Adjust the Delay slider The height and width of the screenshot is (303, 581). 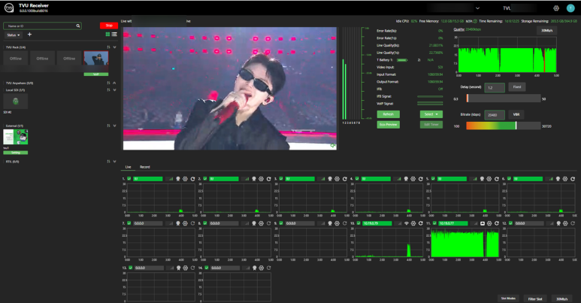pyautogui.click(x=504, y=98)
